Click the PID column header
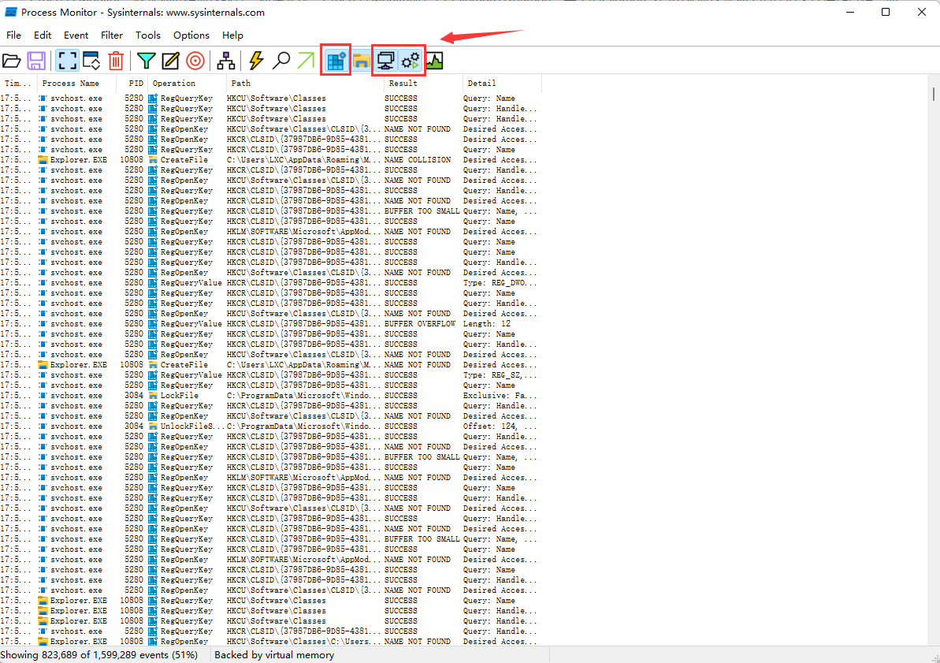 click(x=132, y=84)
